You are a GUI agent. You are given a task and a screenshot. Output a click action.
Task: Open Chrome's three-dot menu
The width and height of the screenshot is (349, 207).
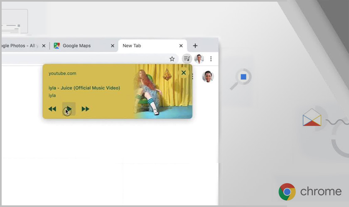click(x=211, y=58)
